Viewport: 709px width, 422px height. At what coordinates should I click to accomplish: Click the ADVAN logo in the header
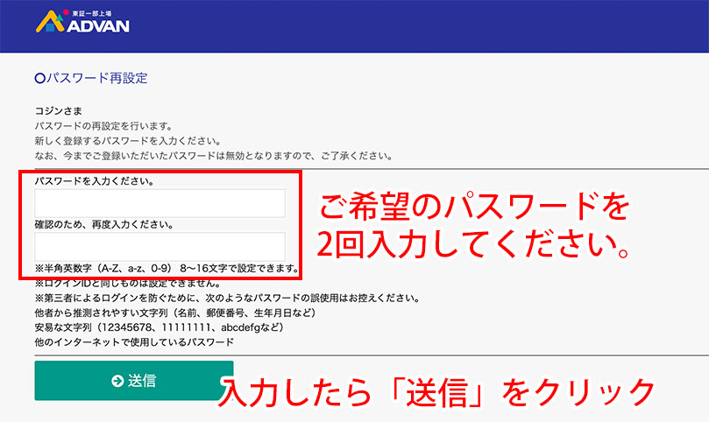click(x=82, y=23)
